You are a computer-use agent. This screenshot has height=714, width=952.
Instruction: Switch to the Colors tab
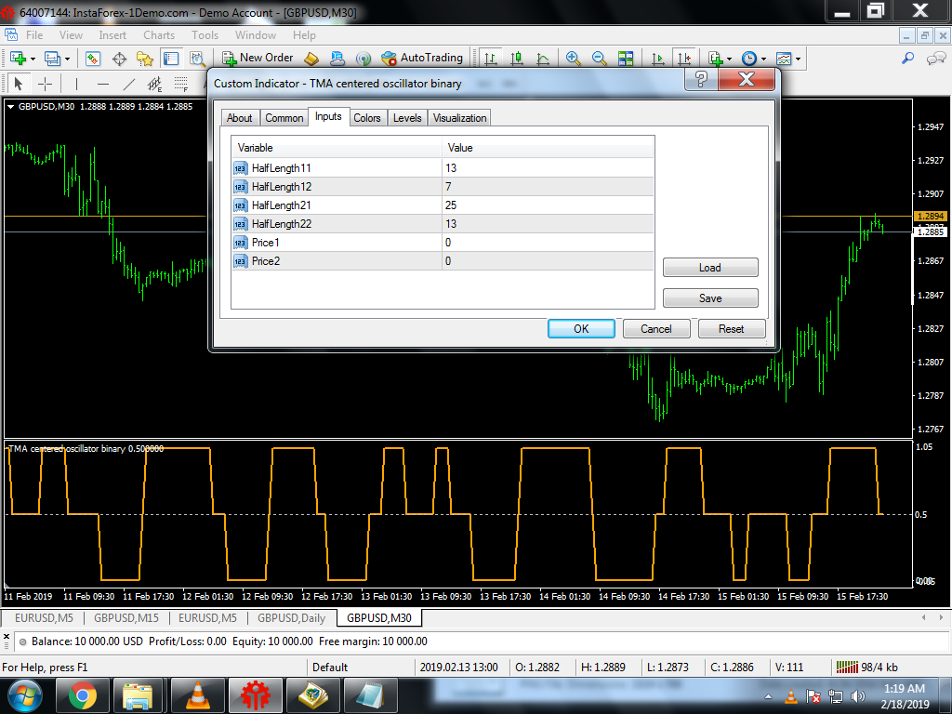[367, 118]
